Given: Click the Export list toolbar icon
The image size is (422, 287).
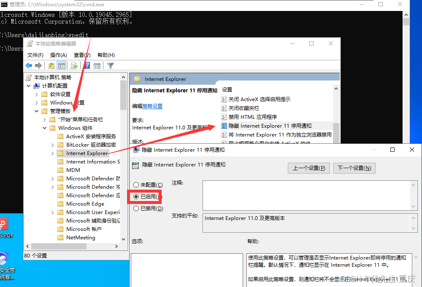Looking at the screenshot, I should point(74,65).
